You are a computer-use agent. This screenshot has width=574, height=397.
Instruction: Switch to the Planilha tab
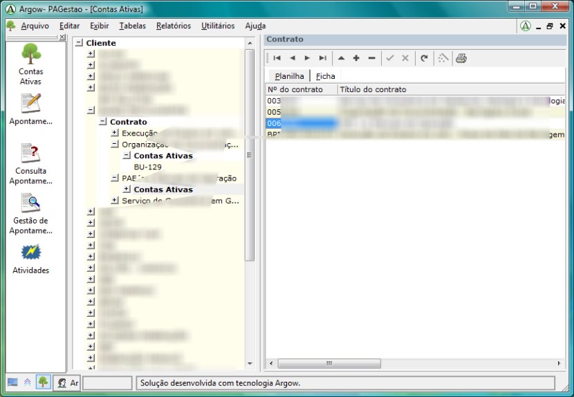289,76
